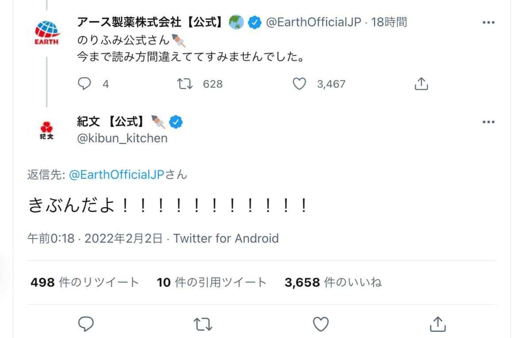Viewport: 531px width, 338px height.
Task: Like the アース製薬 tweet via heart icon
Action: pyautogui.click(x=300, y=84)
